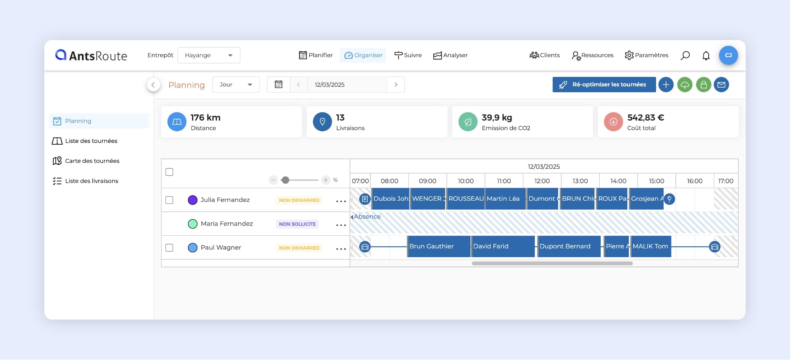Click the search magnifier icon
The width and height of the screenshot is (790, 360).
(685, 56)
